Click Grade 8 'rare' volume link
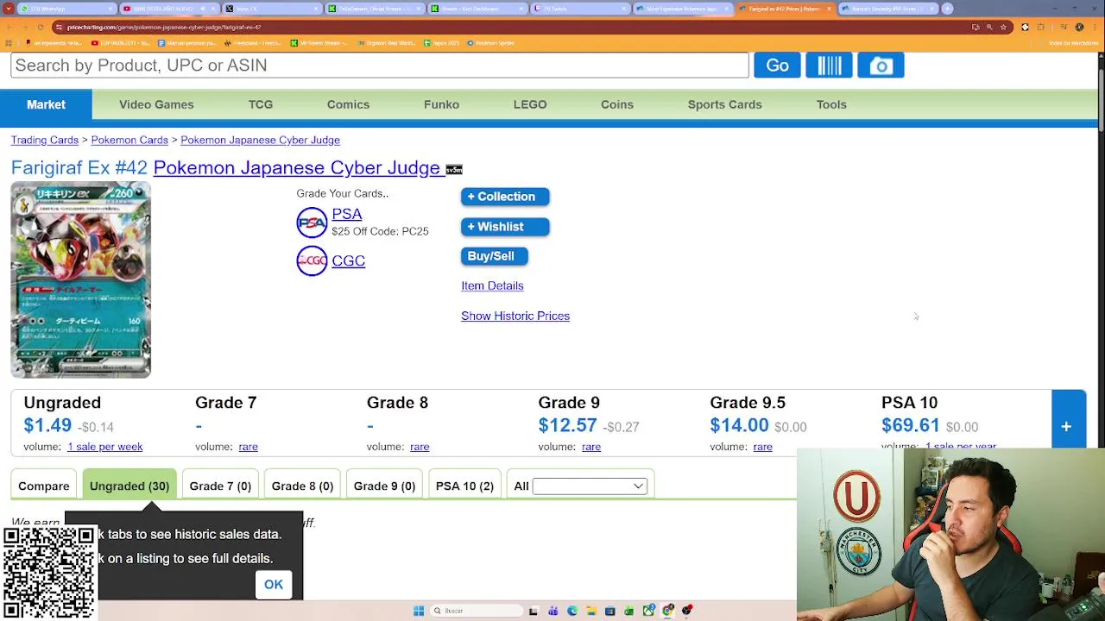1105x621 pixels. tap(420, 447)
